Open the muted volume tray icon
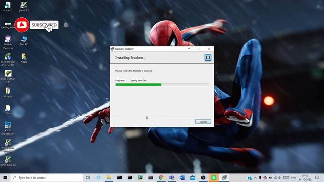 (280, 178)
